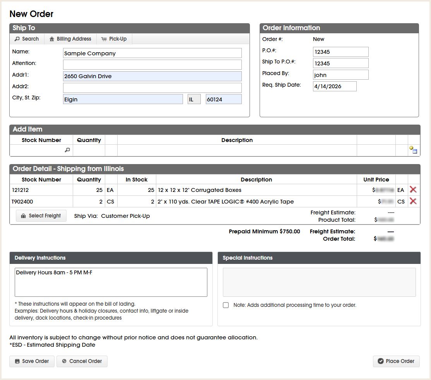
Task: Remove the 121212 Corrugated Boxes line item
Action: coord(413,190)
